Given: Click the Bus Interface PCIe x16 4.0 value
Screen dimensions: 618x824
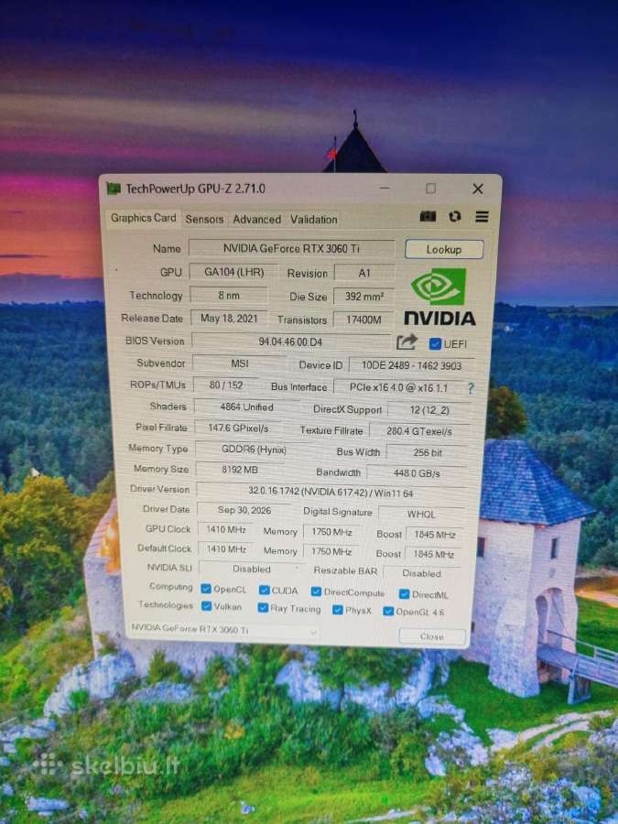Looking at the screenshot, I should [399, 387].
